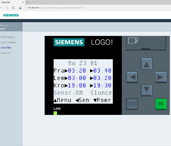
Task: Click the Sen label on display
Action: [84, 100]
